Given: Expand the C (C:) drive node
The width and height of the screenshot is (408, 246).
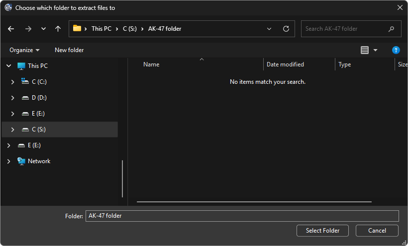Looking at the screenshot, I should coord(12,82).
